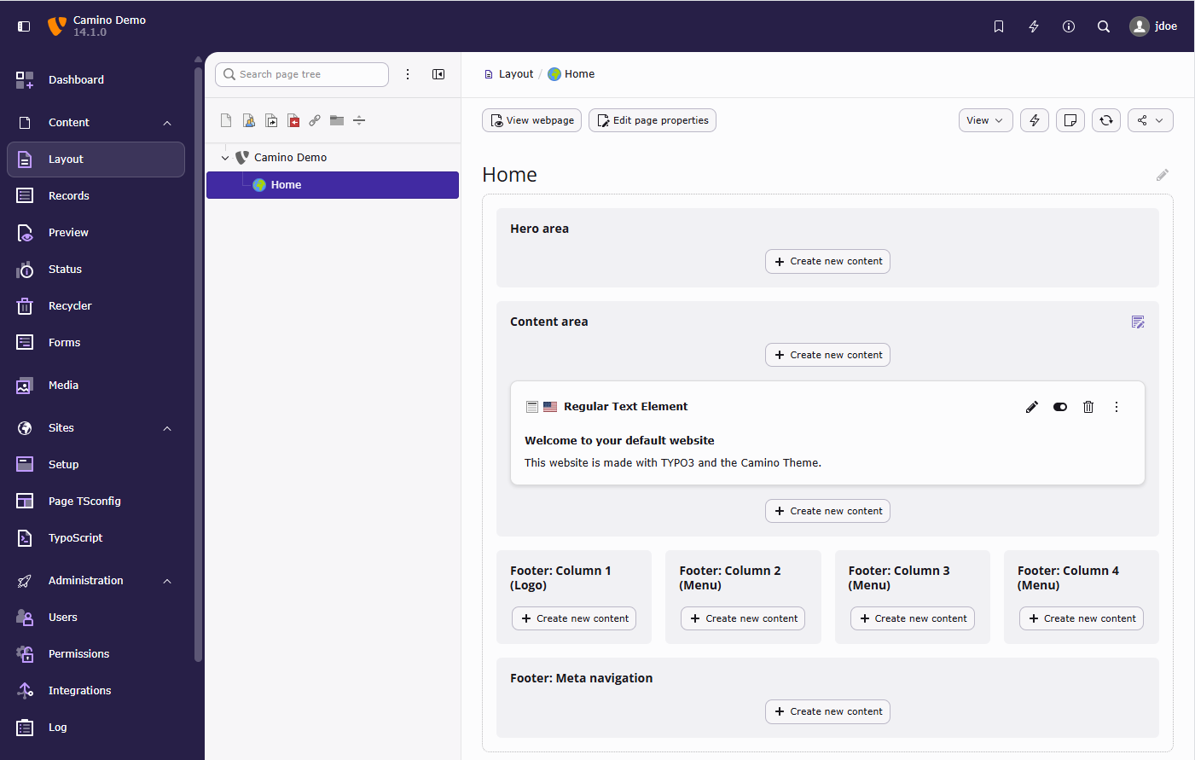Edit the Regular Text Element with the pencil
Viewport: 1195px width, 760px height.
tap(1032, 407)
